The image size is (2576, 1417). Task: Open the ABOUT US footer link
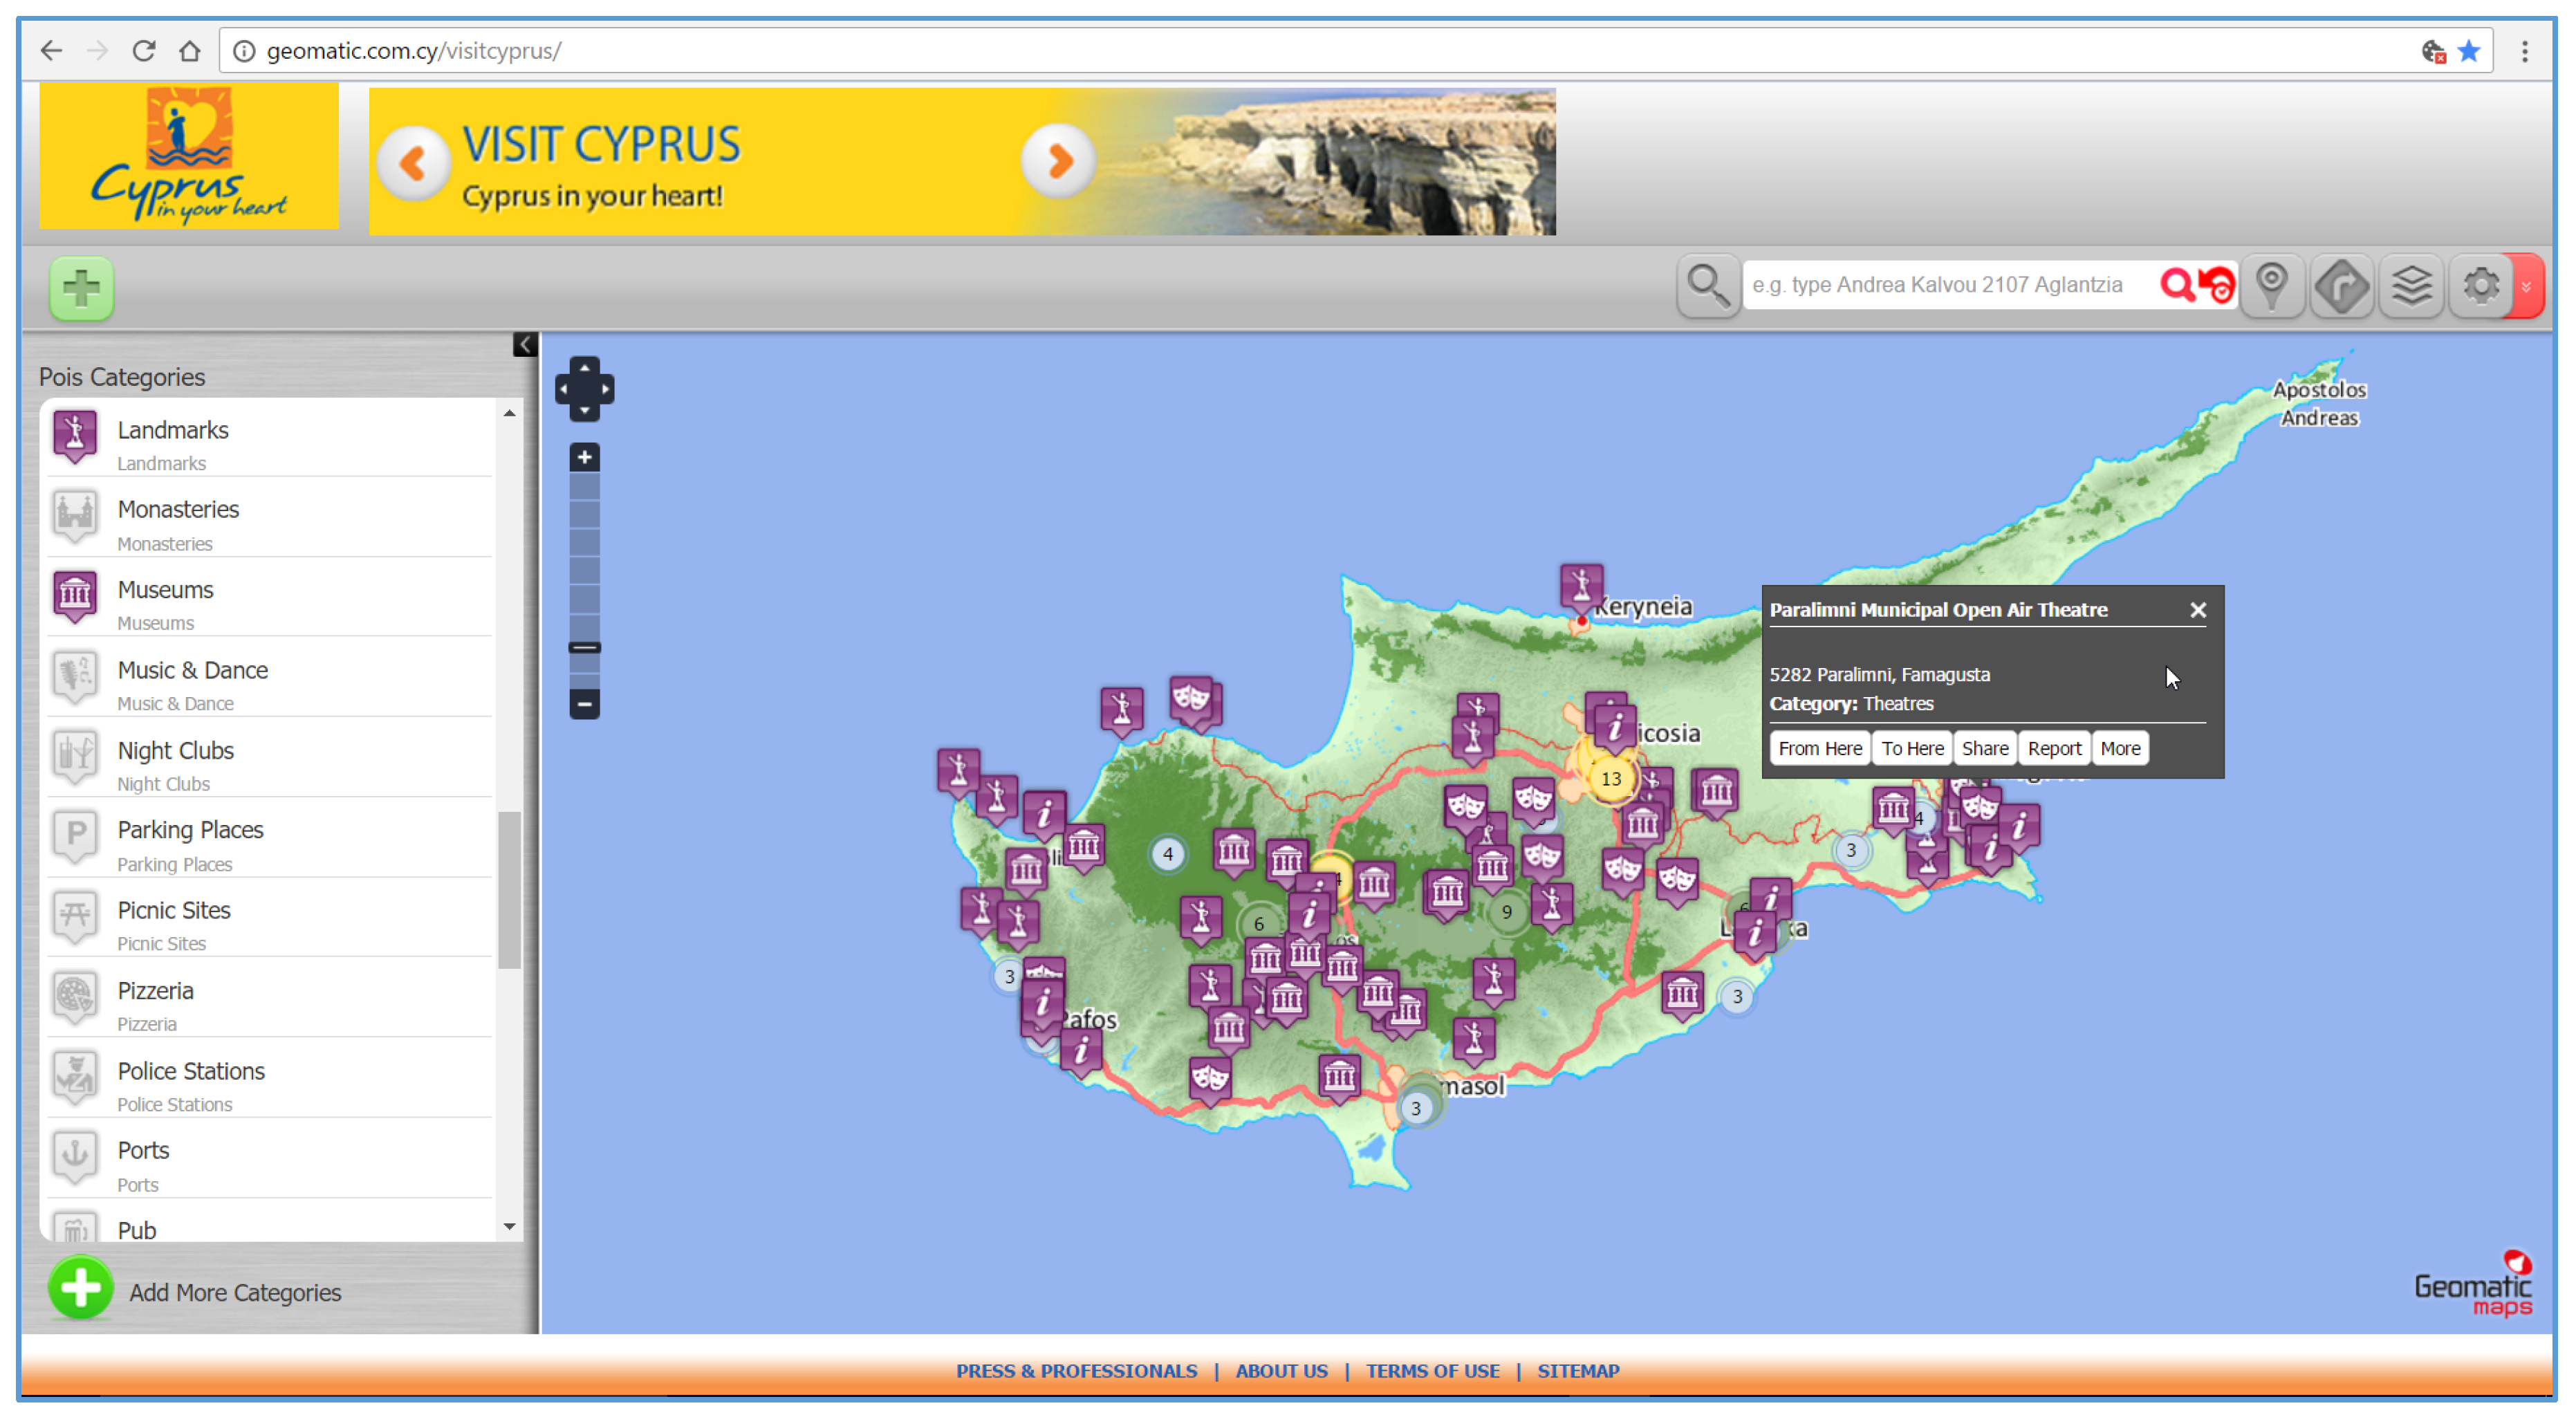(x=1281, y=1371)
